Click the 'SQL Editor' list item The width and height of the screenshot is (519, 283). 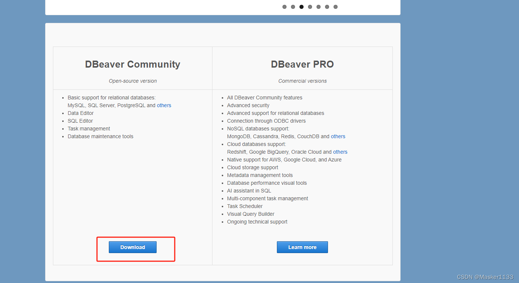[80, 121]
